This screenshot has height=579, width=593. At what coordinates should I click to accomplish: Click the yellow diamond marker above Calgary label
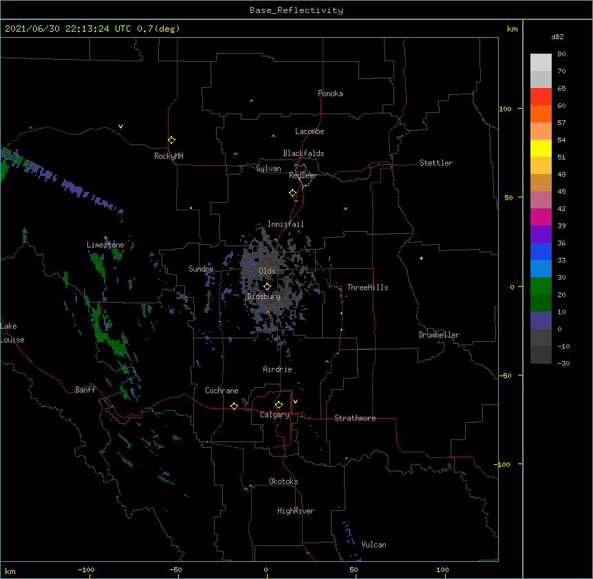(x=279, y=405)
